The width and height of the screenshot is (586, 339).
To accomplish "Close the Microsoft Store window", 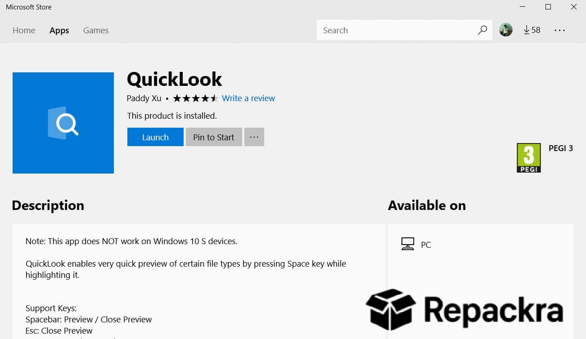I will point(573,7).
